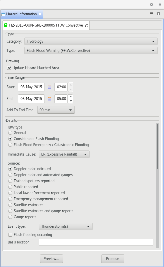Open Event type dropdown (Thunderstorm(s))

66,226
